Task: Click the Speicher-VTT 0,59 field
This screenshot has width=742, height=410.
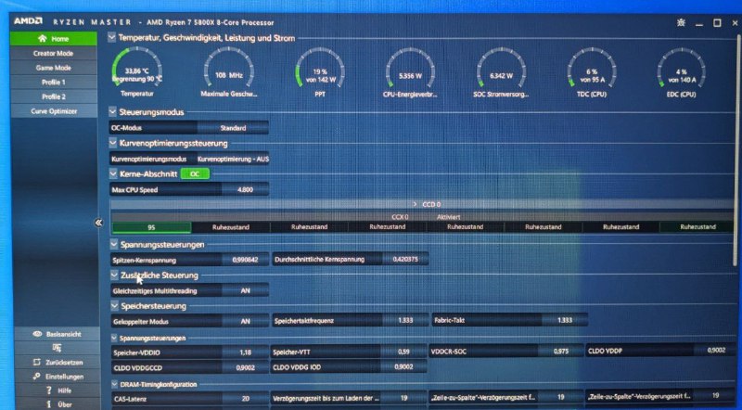Action: coord(349,352)
